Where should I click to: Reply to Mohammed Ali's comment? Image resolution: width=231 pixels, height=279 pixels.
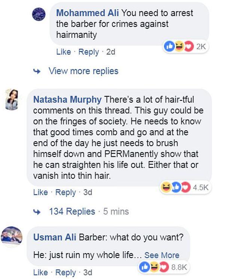[88, 52]
